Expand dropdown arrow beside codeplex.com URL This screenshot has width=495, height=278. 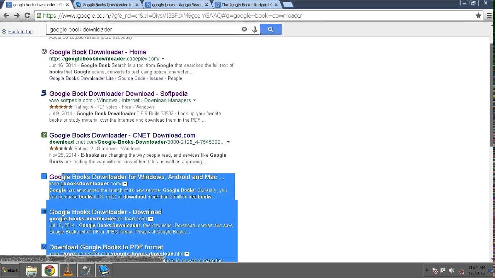coord(163,59)
